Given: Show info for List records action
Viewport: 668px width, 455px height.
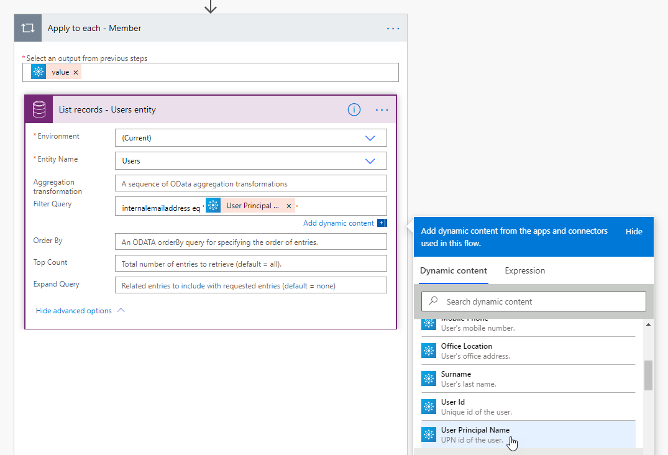Looking at the screenshot, I should pyautogui.click(x=354, y=110).
